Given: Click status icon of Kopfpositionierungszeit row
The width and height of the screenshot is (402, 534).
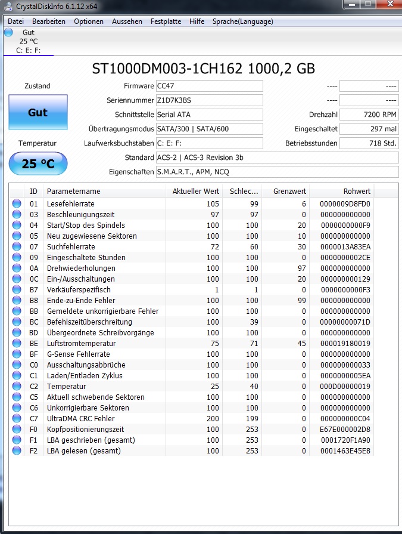Looking at the screenshot, I should pyautogui.click(x=17, y=429).
